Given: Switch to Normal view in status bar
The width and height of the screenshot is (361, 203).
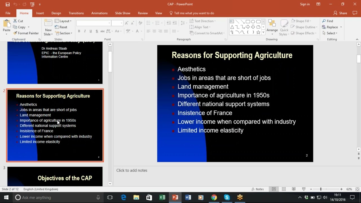Looking at the screenshot, I should coord(274,189).
